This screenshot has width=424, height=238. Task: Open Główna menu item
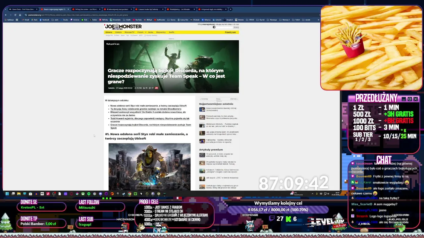click(x=109, y=32)
